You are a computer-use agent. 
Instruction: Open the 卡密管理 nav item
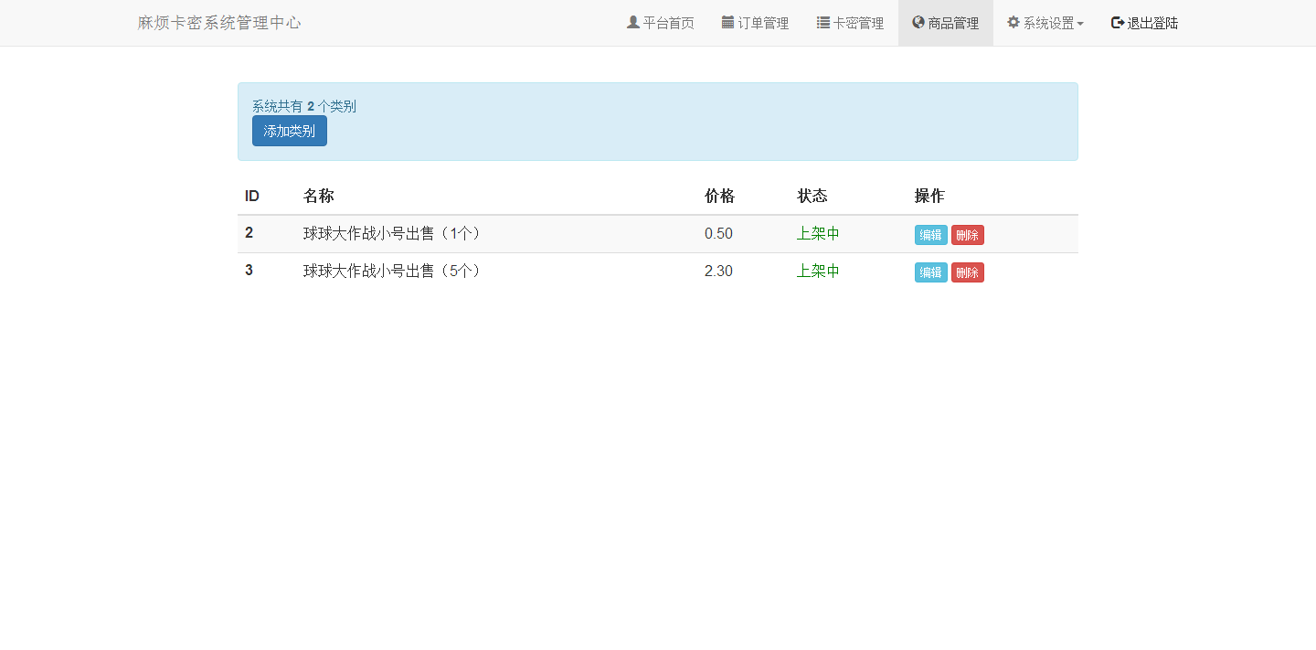pyautogui.click(x=850, y=23)
